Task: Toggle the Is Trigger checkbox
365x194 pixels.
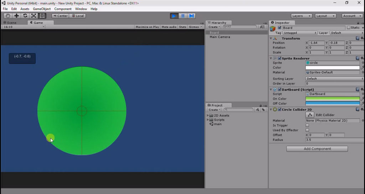Action: coord(307,125)
